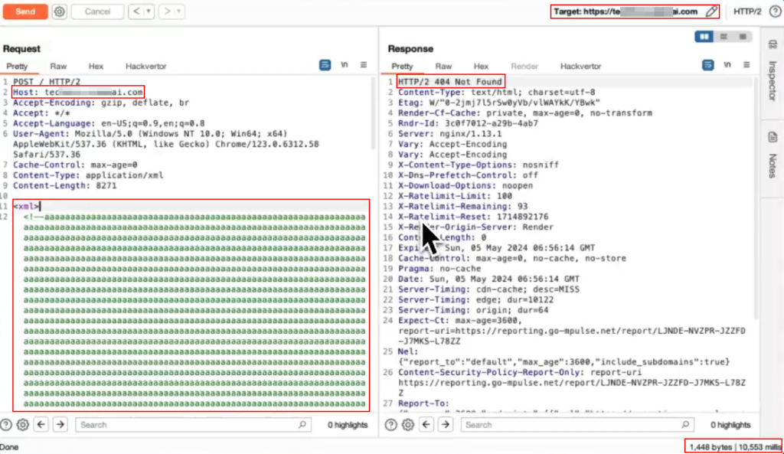Switch to top-bottom layout view
This screenshot has width=784, height=454.
tap(724, 37)
